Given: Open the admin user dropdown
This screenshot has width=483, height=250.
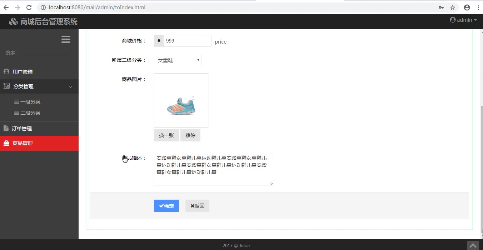Looking at the screenshot, I should point(463,20).
